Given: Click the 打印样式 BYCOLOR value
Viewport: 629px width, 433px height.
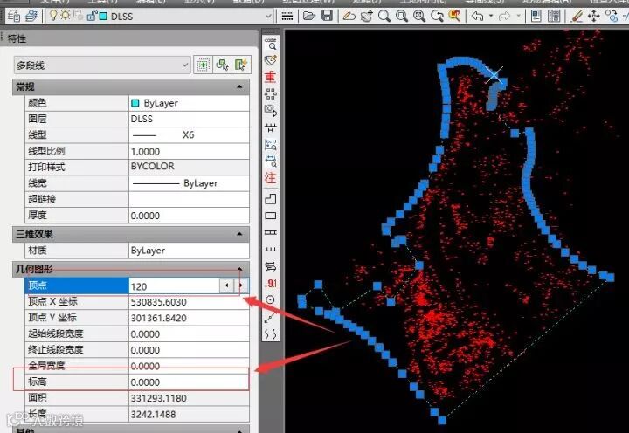Looking at the screenshot, I should point(189,167).
